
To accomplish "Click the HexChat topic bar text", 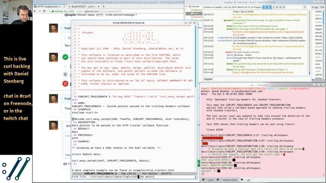I will (x=232, y=7).
